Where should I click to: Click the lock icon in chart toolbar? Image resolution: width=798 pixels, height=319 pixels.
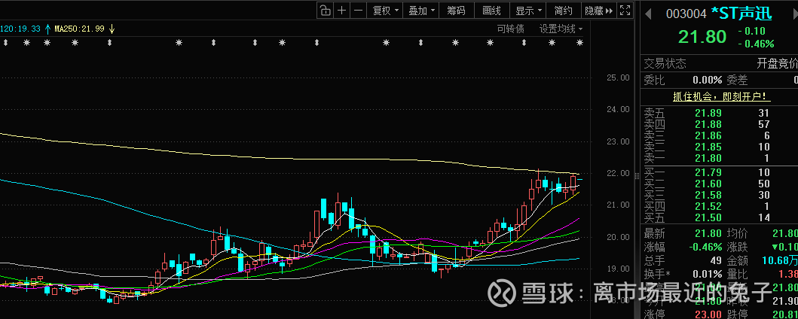[324, 10]
